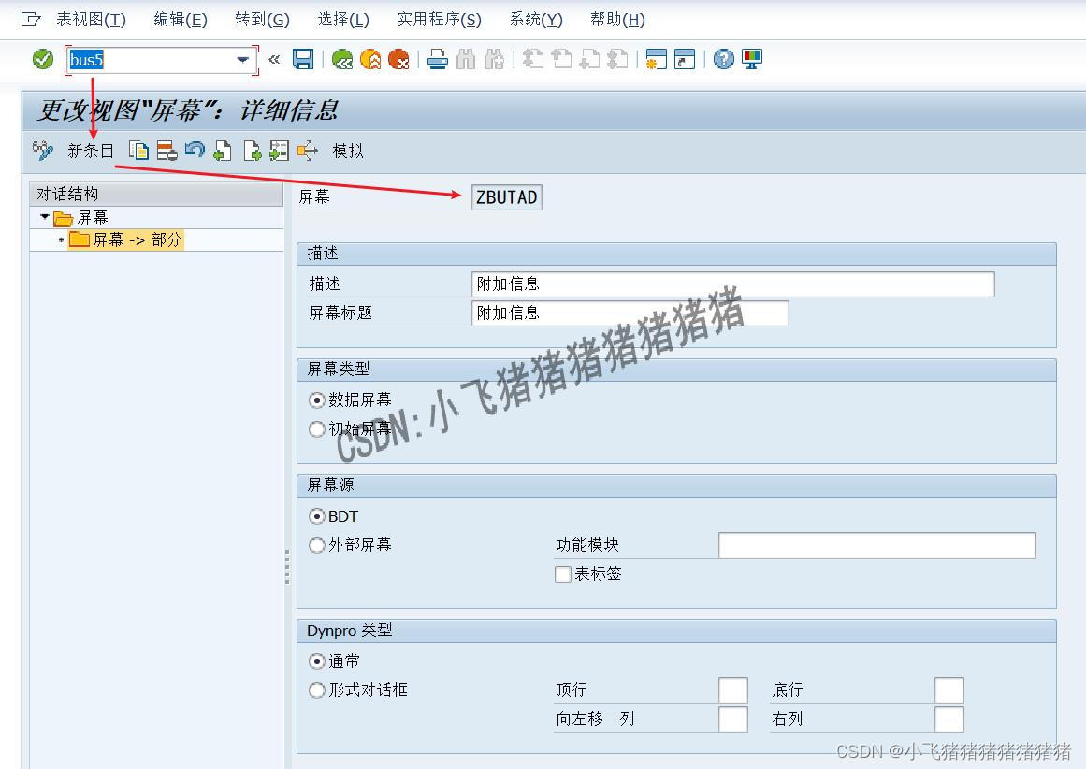Open the Help question mark icon
The width and height of the screenshot is (1086, 769).
click(x=724, y=60)
